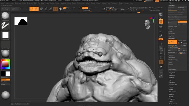Viewport: 189px width, 106px height.
Task: Toggle the Rgb mode button
Action: (x=74, y=8)
